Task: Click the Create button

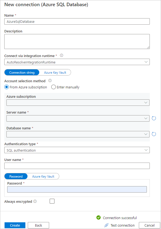Action: 15,225
